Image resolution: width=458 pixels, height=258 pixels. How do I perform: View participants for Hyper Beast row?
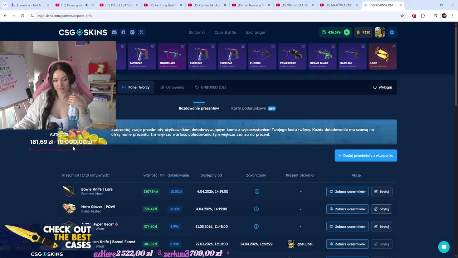[x=347, y=226]
